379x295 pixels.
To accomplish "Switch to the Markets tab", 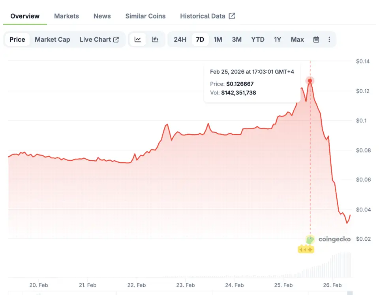I will (66, 16).
